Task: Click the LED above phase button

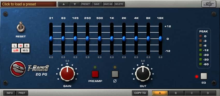Action: (x=115, y=67)
